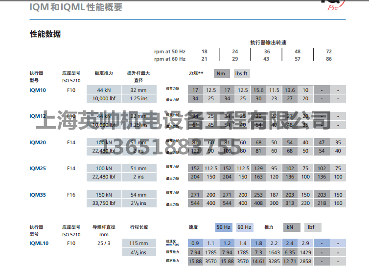Click the '力矩**' torque label

coord(196,73)
